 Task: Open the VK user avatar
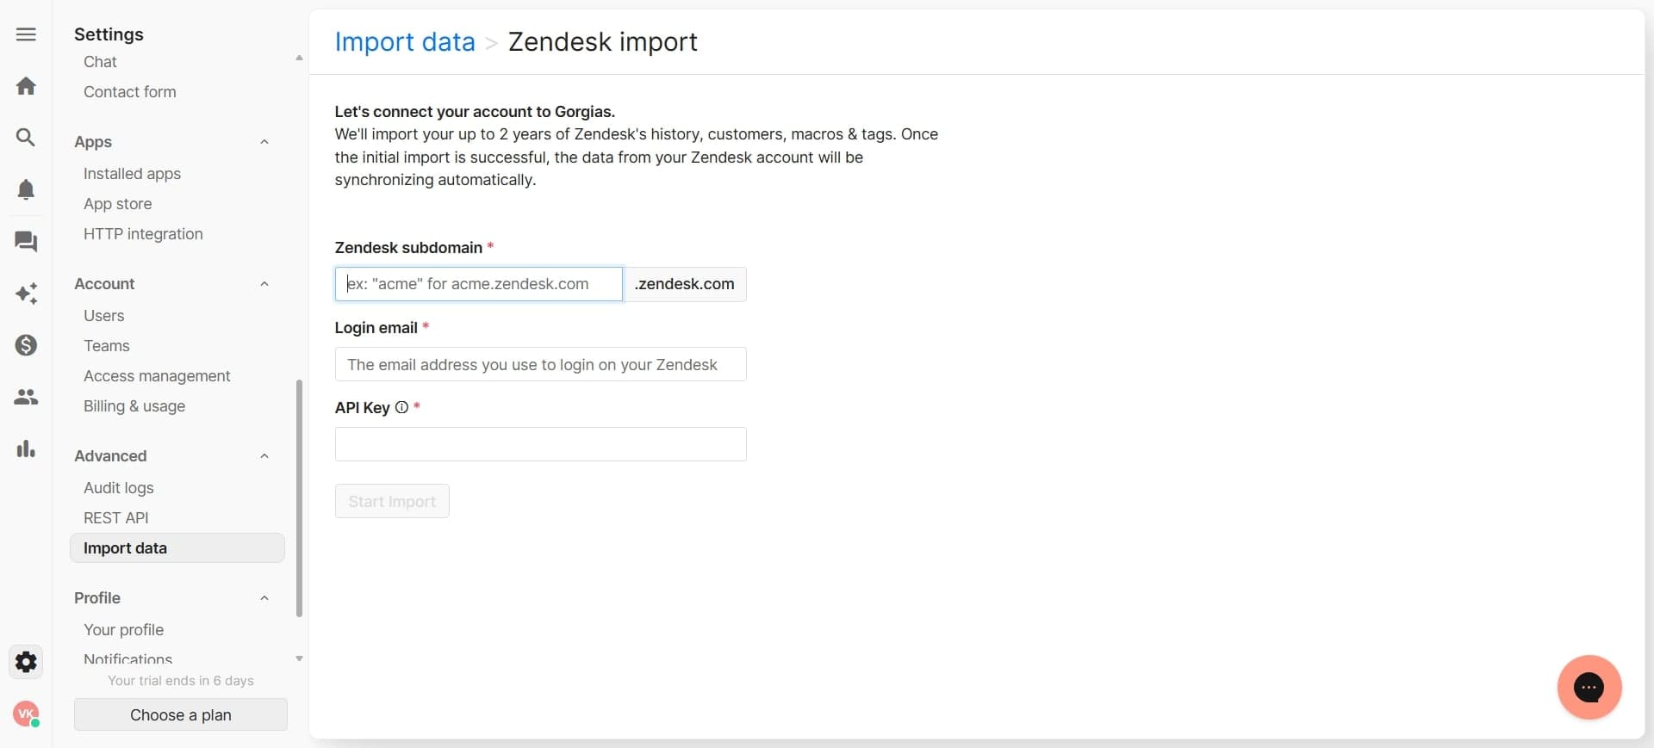[x=26, y=714]
